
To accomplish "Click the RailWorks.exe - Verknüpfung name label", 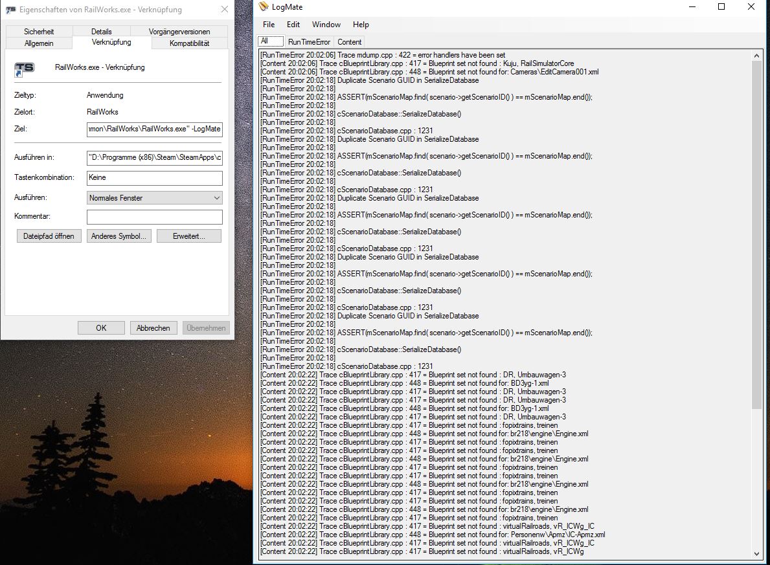I will point(100,67).
